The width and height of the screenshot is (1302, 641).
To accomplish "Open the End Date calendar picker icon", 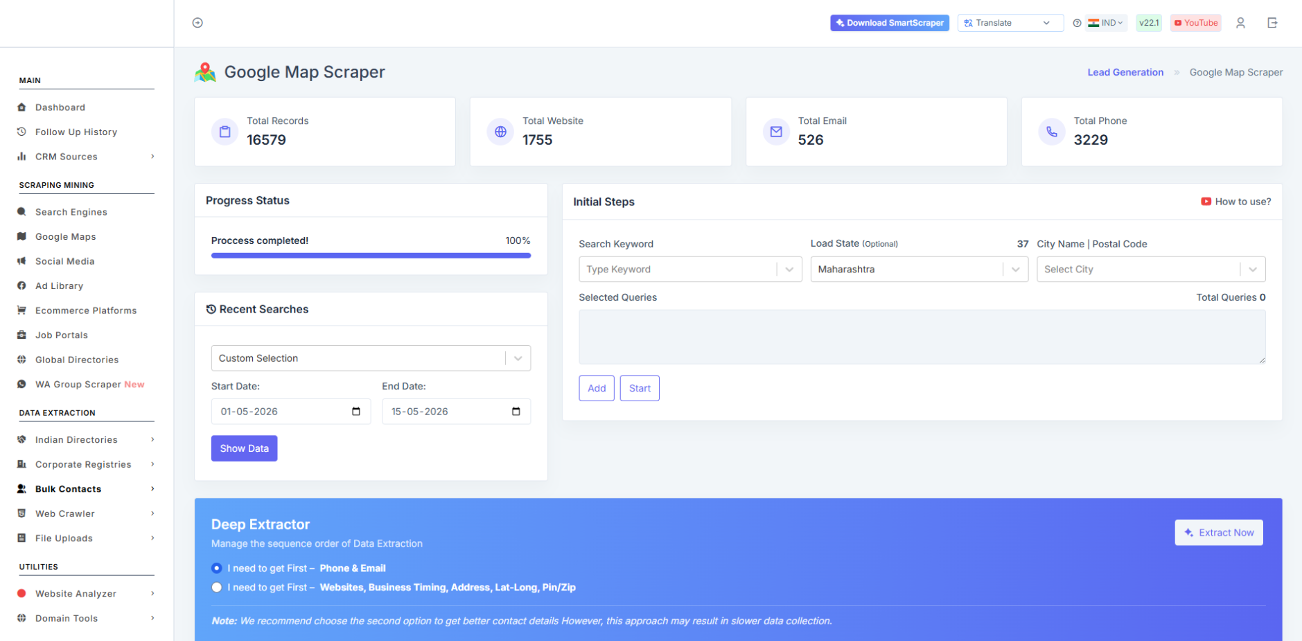I will coord(516,412).
